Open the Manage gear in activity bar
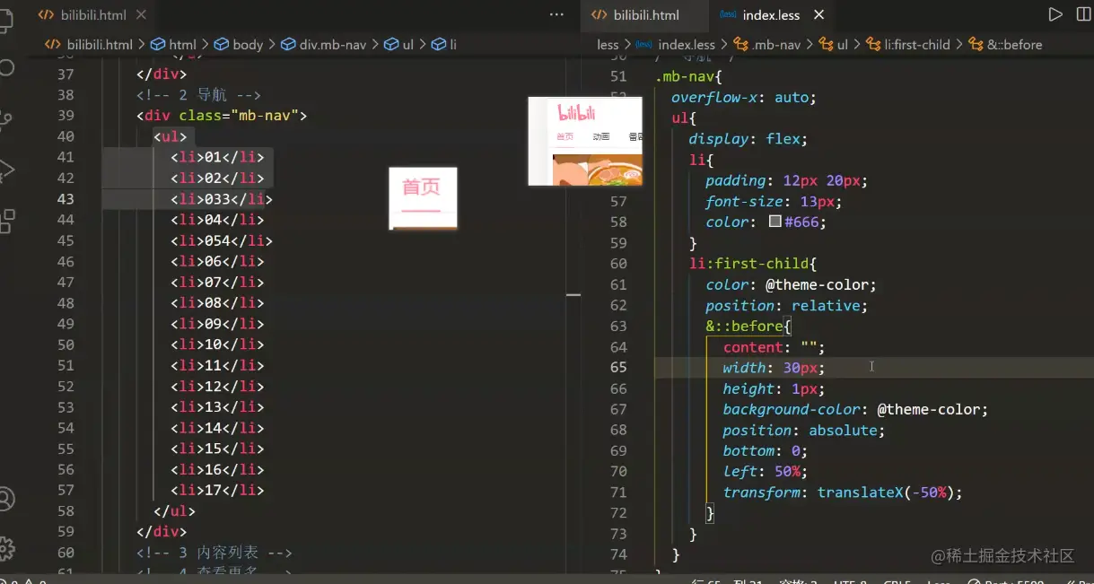 coord(5,548)
